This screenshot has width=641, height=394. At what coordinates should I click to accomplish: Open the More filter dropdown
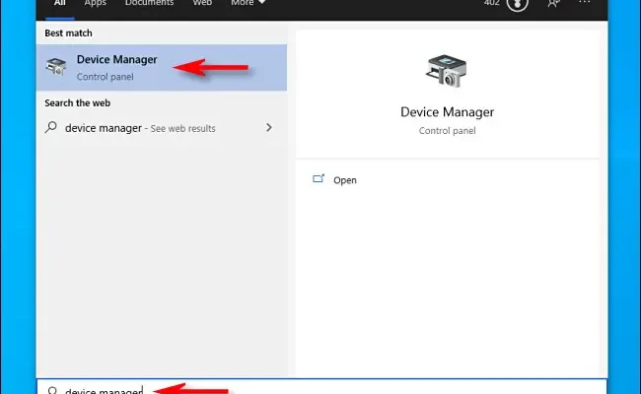pyautogui.click(x=248, y=3)
